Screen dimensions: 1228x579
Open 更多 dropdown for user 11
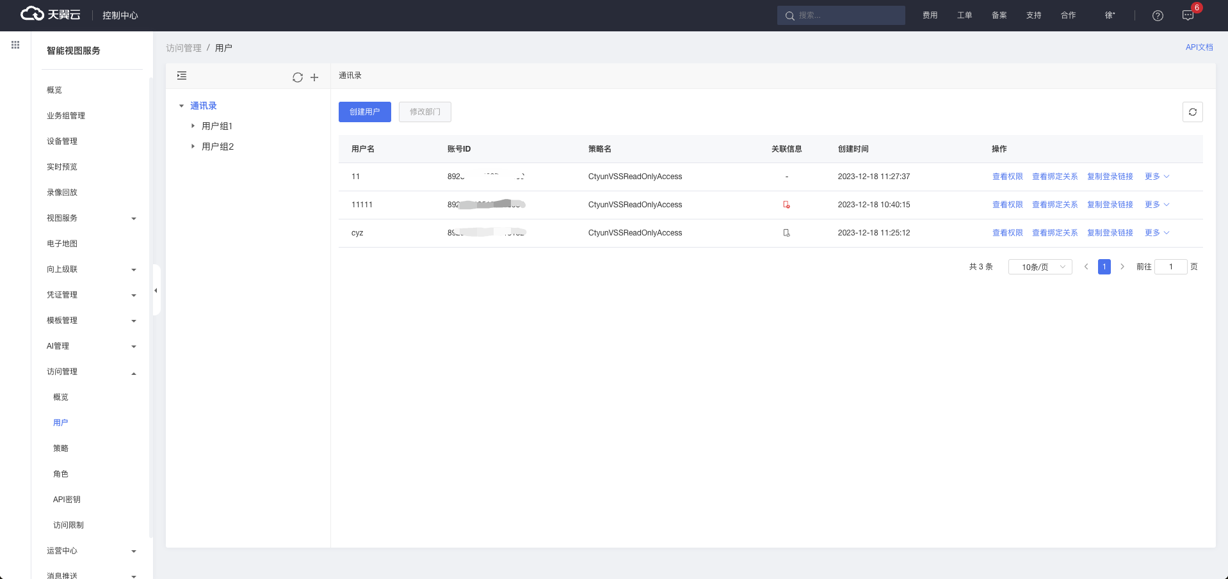point(1156,177)
